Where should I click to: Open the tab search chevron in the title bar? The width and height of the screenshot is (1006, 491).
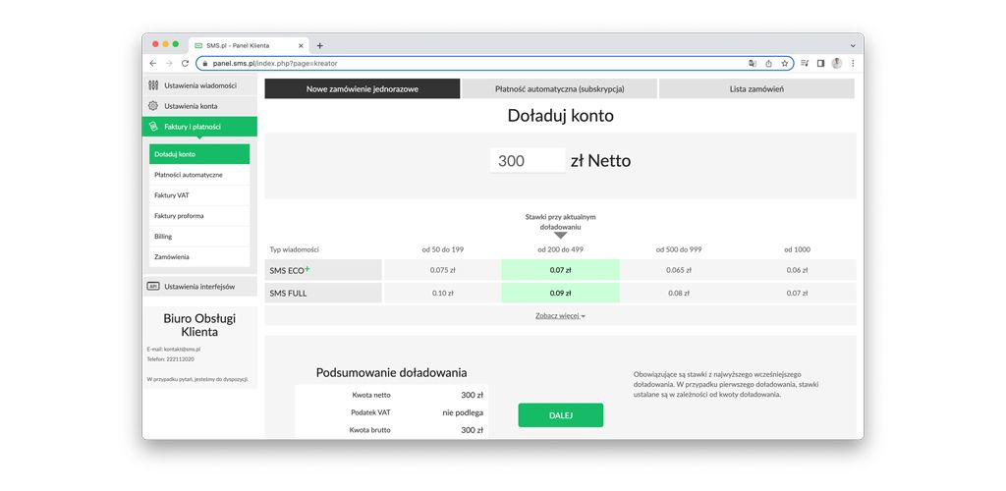click(x=852, y=45)
